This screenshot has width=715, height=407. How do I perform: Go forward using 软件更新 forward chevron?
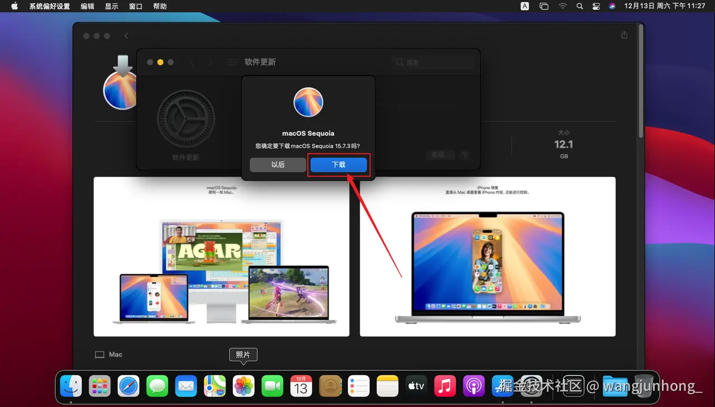click(x=211, y=63)
